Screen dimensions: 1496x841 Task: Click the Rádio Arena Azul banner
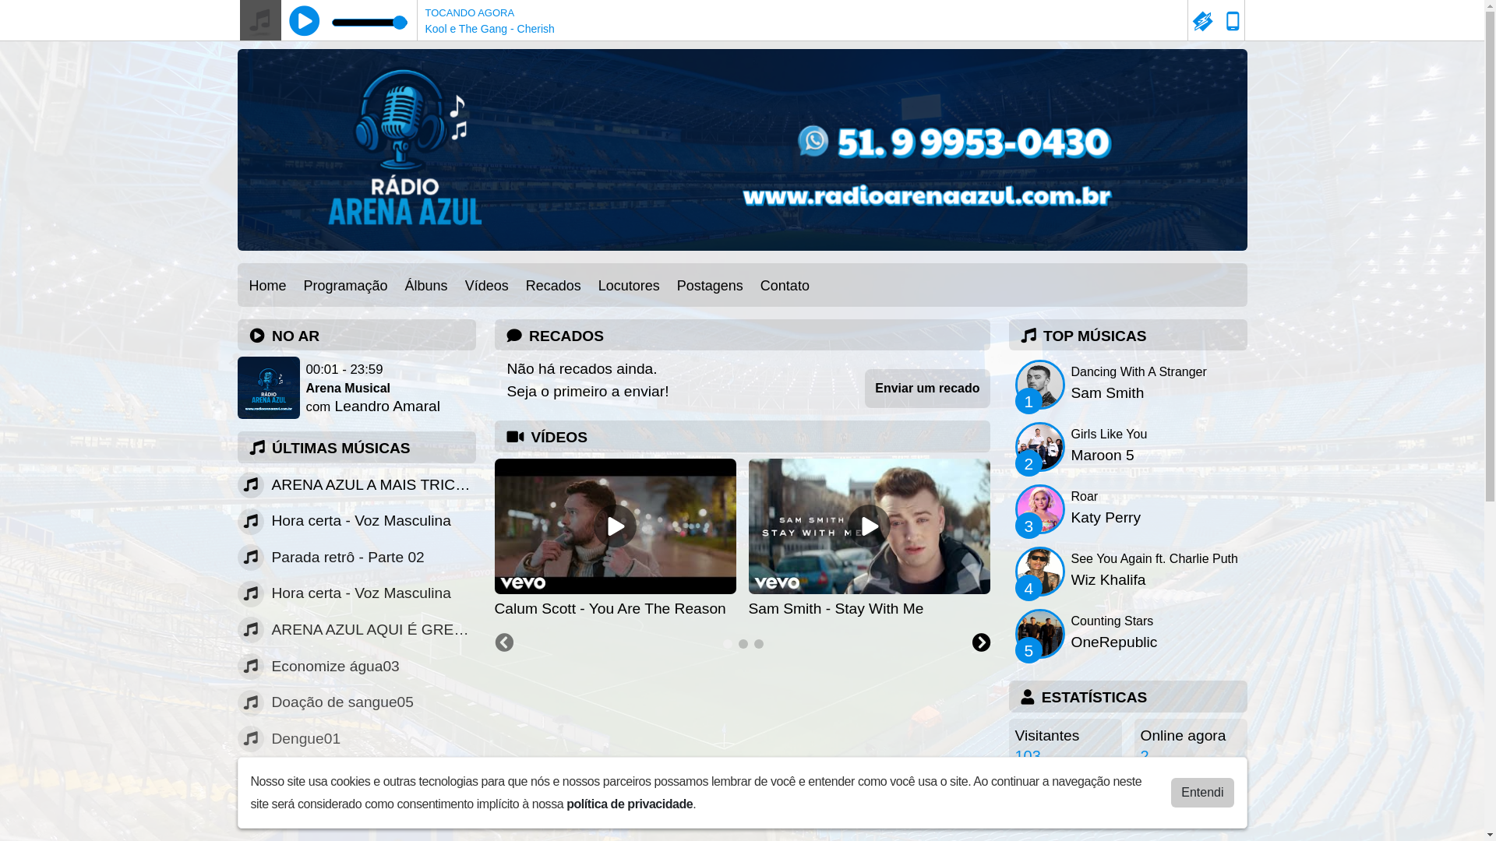742,150
